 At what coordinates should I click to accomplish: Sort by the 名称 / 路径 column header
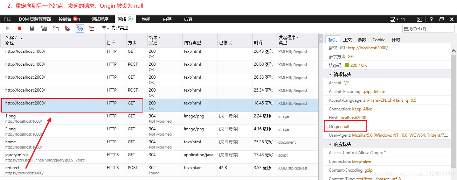tap(53, 40)
